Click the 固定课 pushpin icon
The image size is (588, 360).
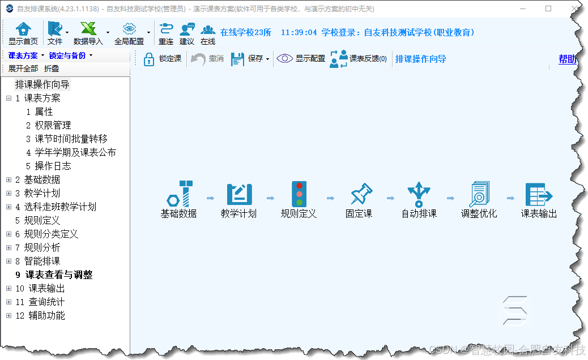pyautogui.click(x=361, y=194)
